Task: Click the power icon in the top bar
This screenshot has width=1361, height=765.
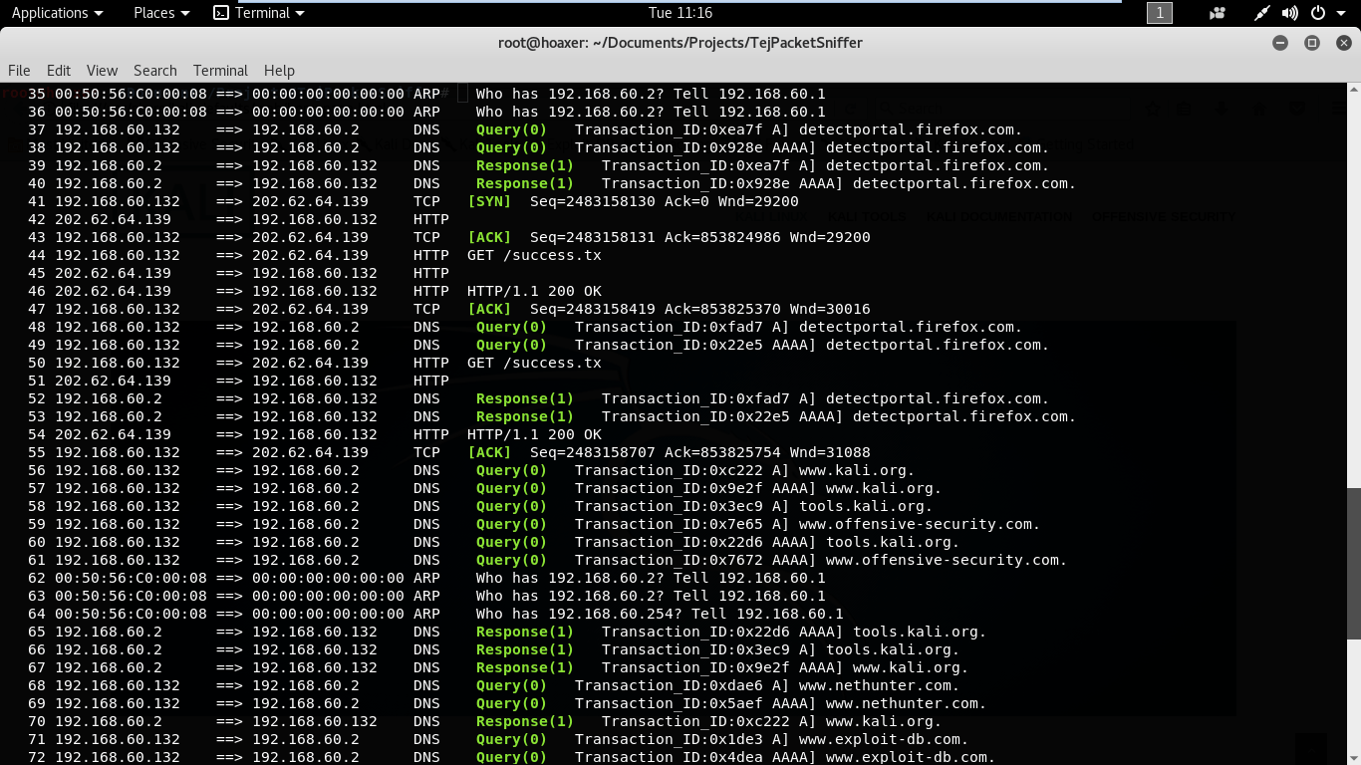Action: click(1317, 13)
